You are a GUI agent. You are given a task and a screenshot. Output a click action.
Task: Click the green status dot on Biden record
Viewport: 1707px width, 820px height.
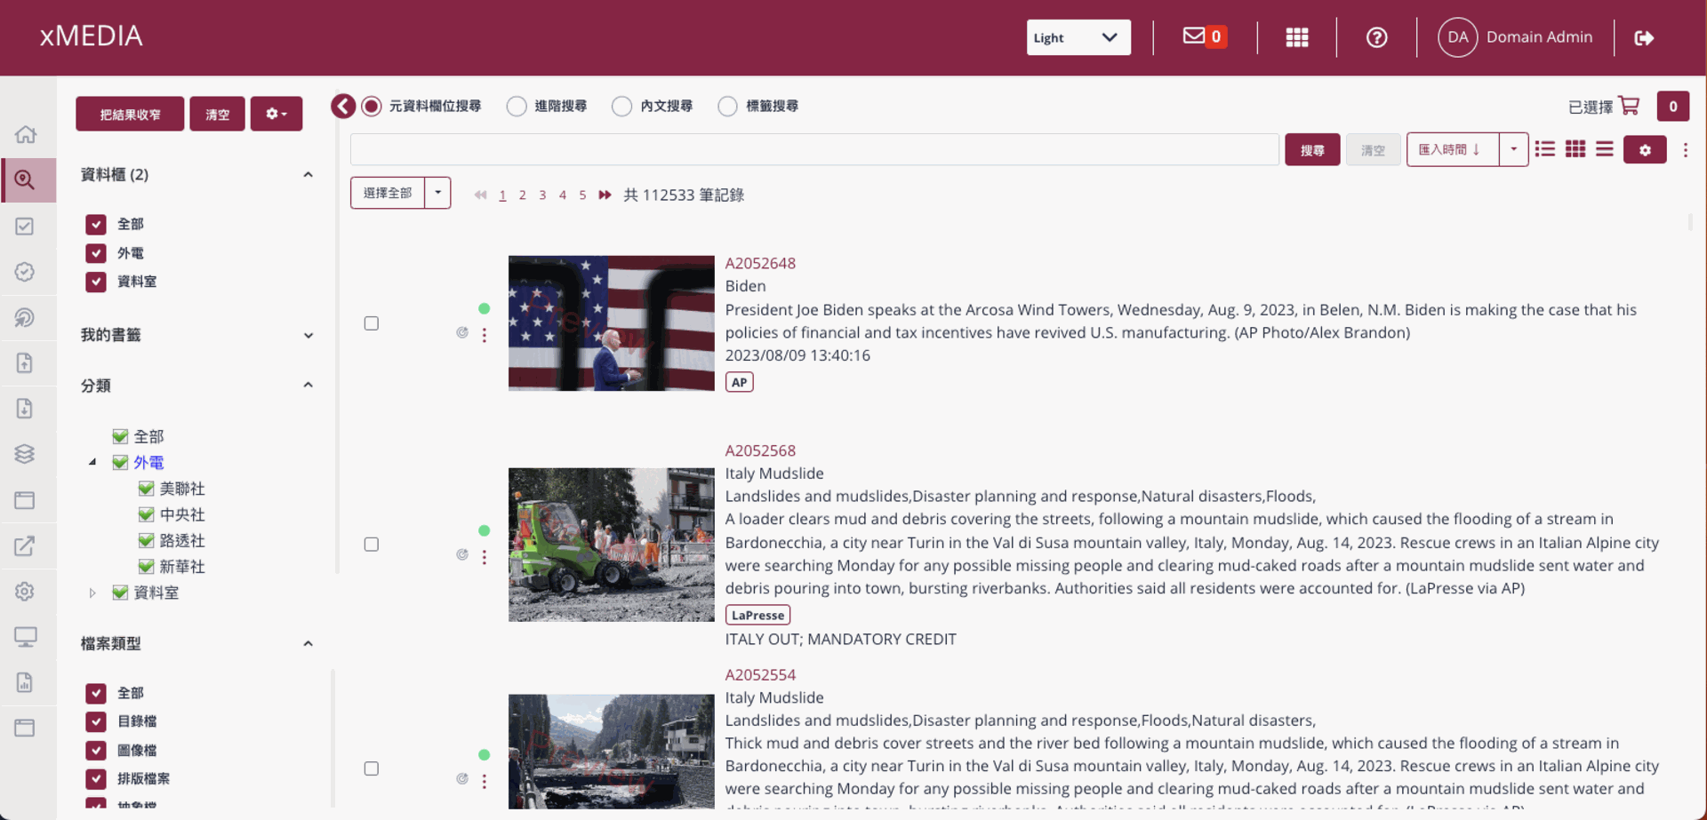pyautogui.click(x=484, y=308)
